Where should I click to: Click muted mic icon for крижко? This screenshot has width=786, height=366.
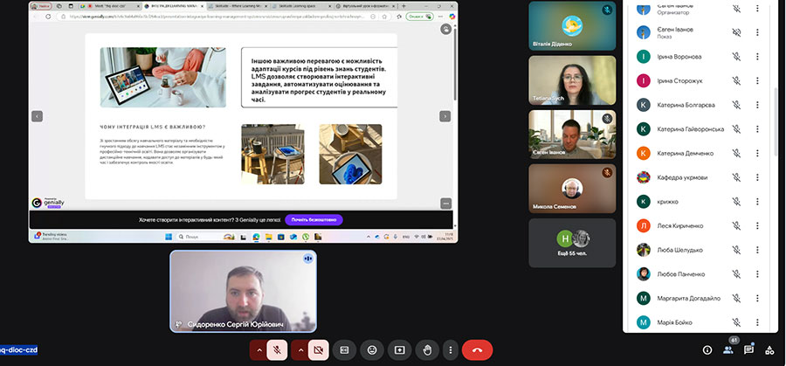pos(736,202)
